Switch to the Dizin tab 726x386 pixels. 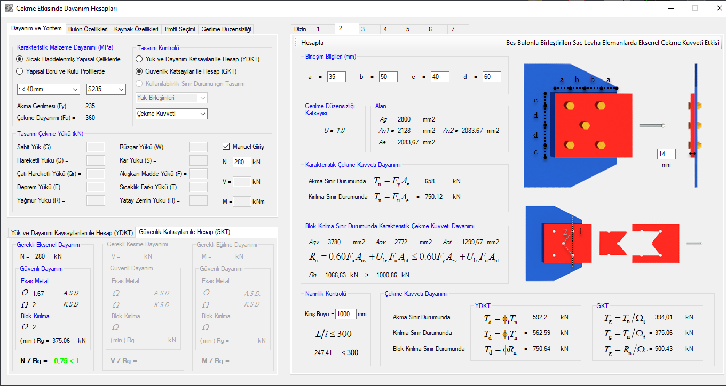coord(301,29)
